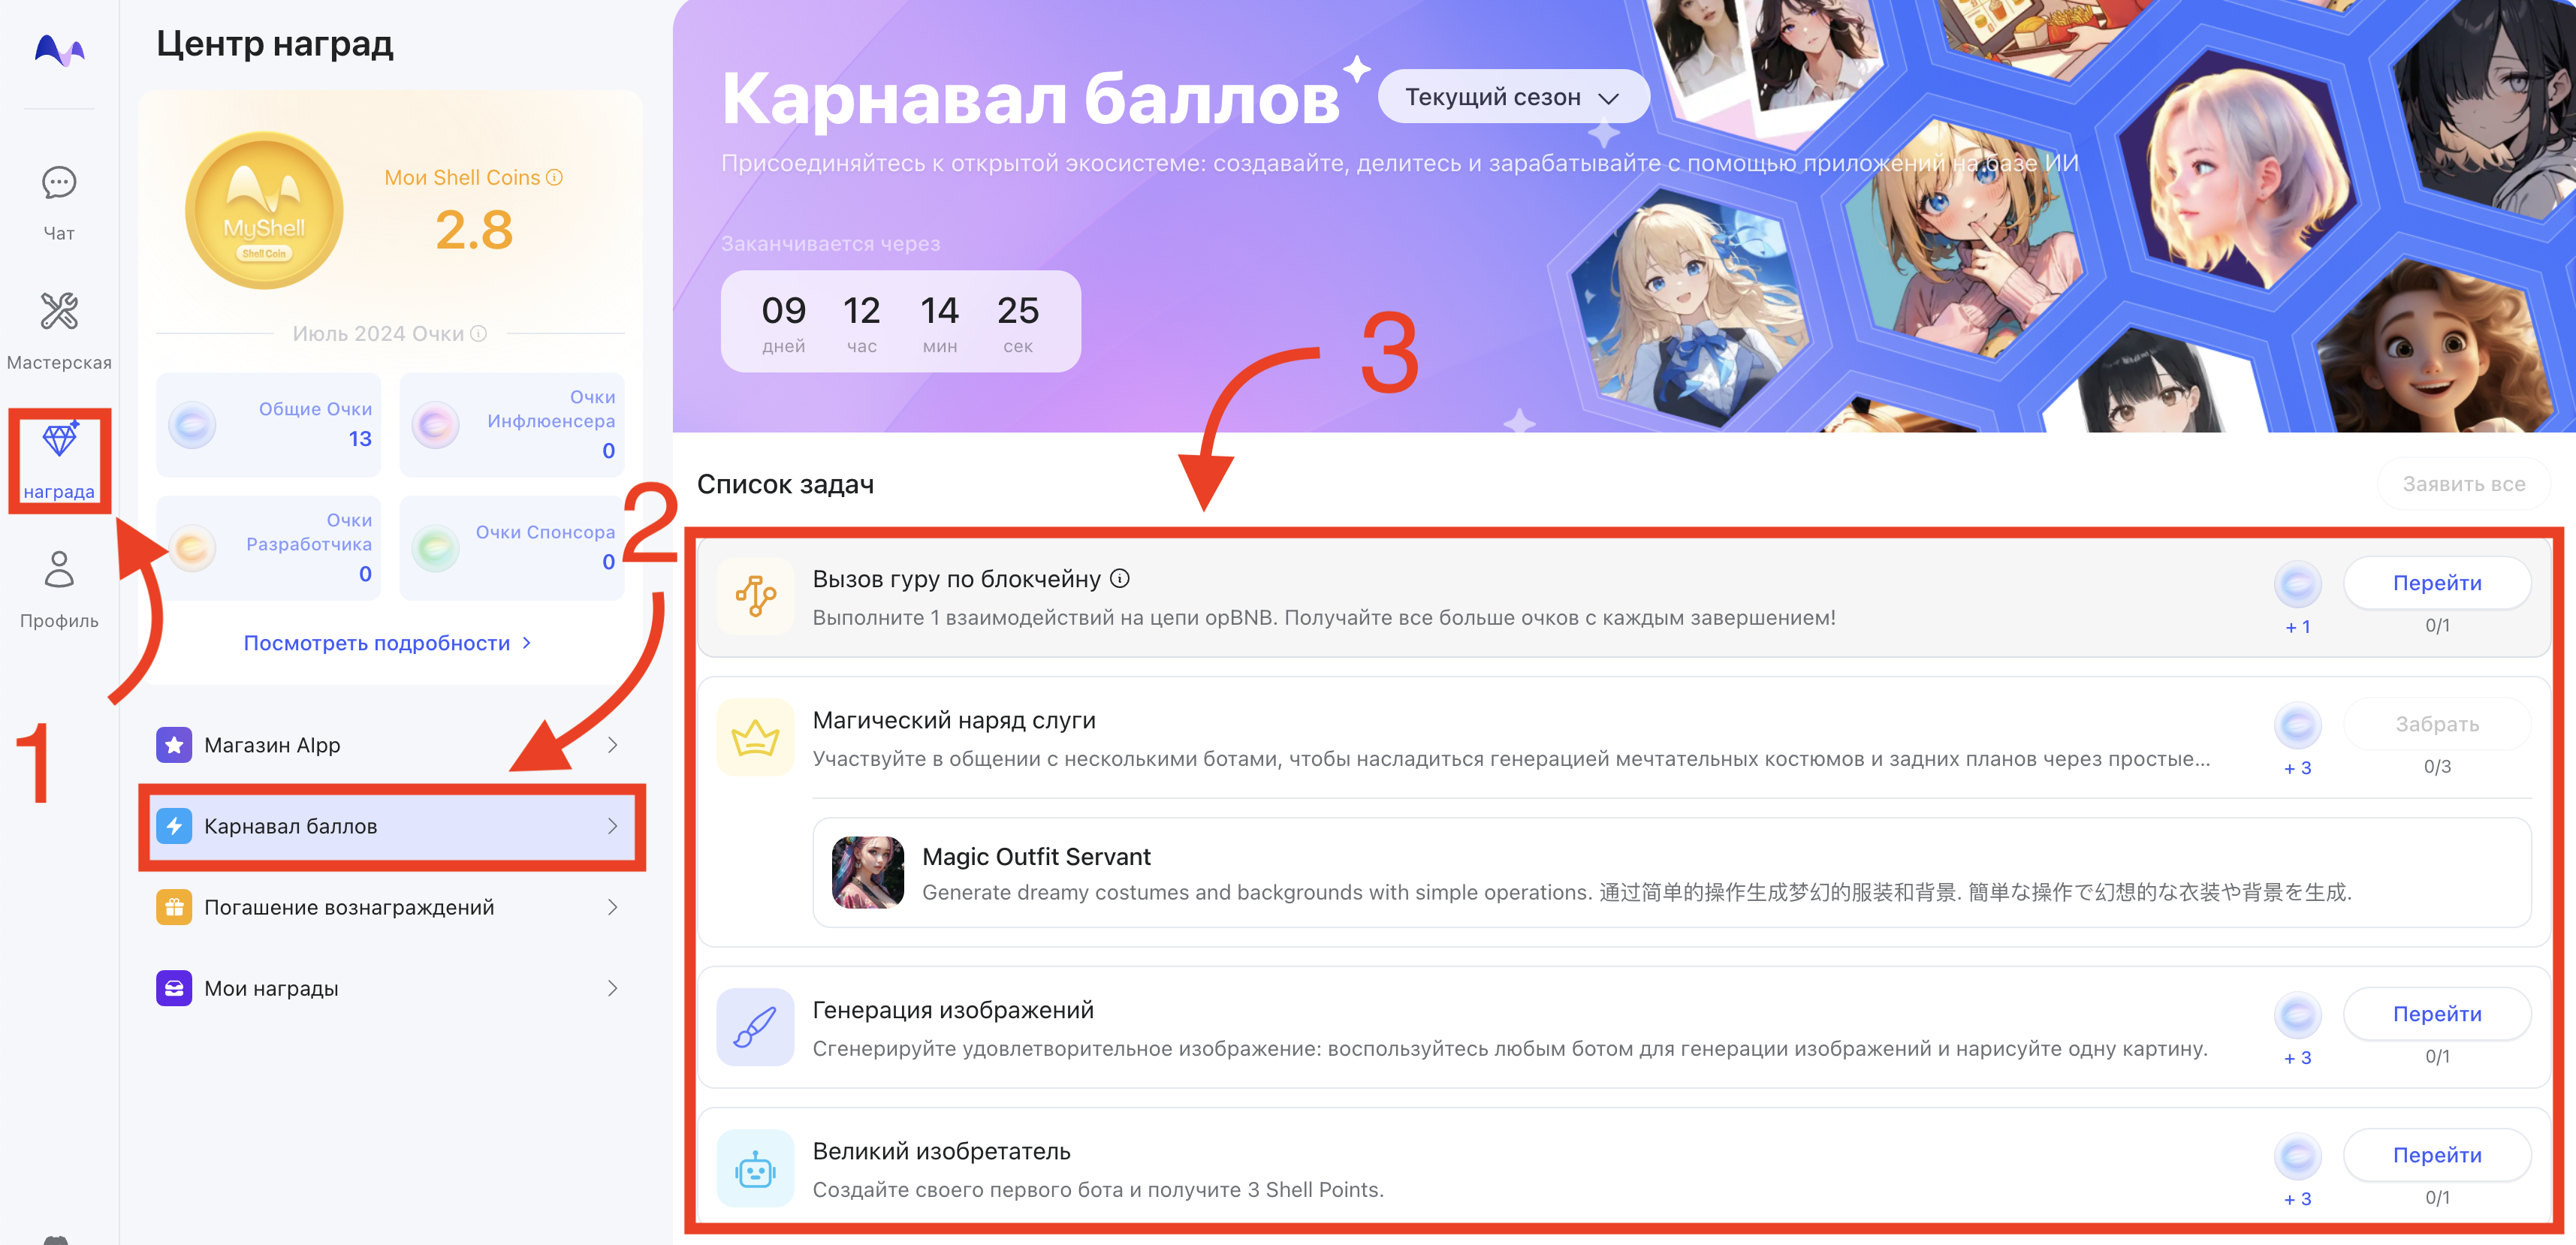
Task: Open the Magic Outfit Servant bot card
Action: (x=1671, y=872)
